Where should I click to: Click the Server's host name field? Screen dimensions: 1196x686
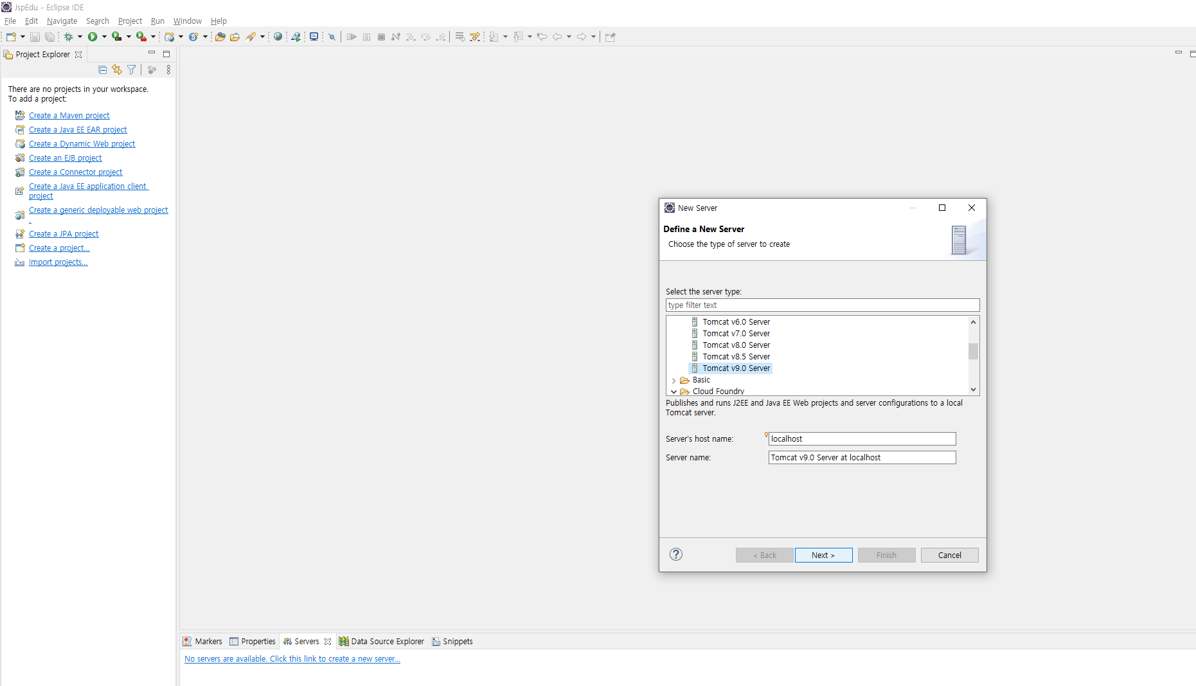point(862,439)
